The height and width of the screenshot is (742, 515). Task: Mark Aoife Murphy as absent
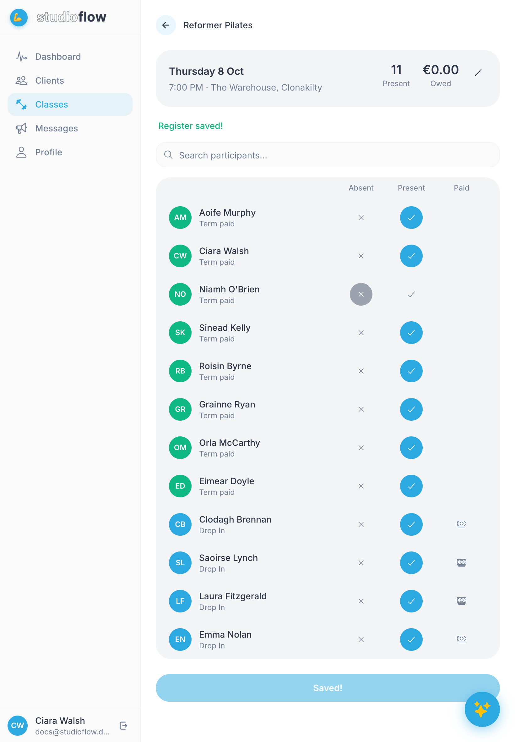[x=361, y=218]
